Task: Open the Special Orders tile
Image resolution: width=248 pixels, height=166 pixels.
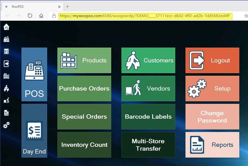Action: pos(84,117)
